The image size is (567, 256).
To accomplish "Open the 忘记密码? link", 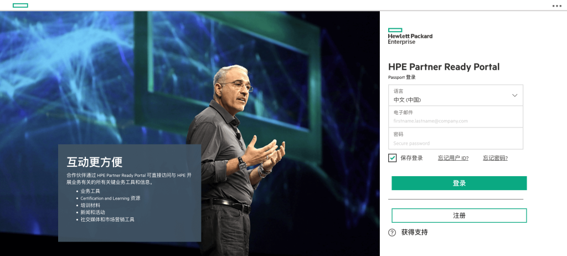I will coord(495,158).
